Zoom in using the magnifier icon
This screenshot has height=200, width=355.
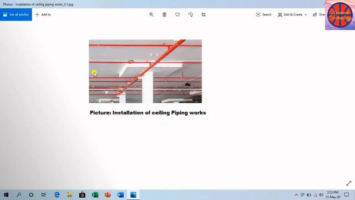point(151,14)
